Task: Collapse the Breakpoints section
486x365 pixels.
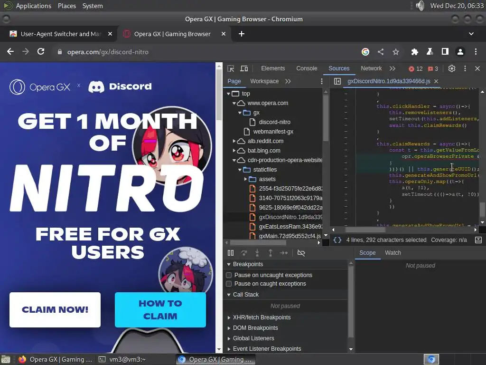Action: 229,264
